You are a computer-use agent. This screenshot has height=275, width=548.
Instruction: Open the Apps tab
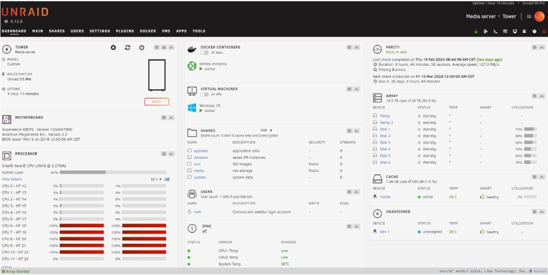click(x=181, y=31)
